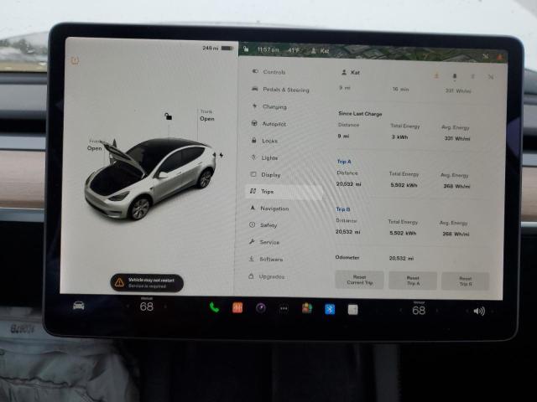This screenshot has height=402, width=537.
Task: Tap the volume speaker icon
Action: 479,311
